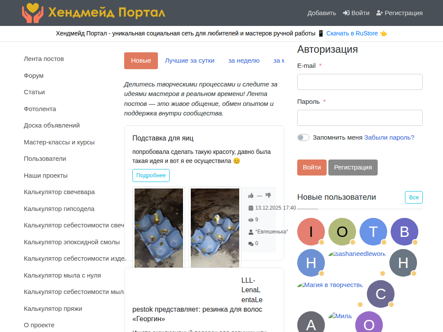Viewport: 443px width, 332px height.
Task: Like the egg stand post with thumbs-up icon
Action: click(x=251, y=195)
